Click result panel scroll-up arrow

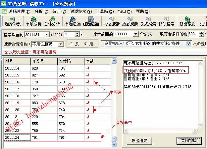click(200, 64)
